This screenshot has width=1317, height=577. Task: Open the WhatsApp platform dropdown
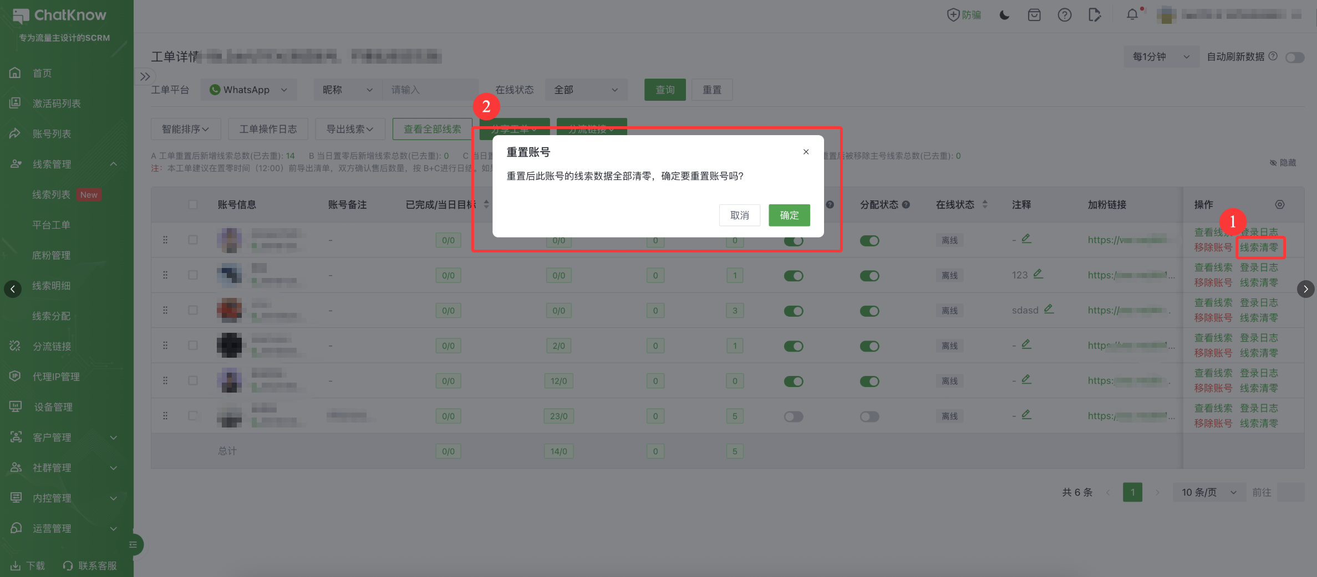coord(248,90)
